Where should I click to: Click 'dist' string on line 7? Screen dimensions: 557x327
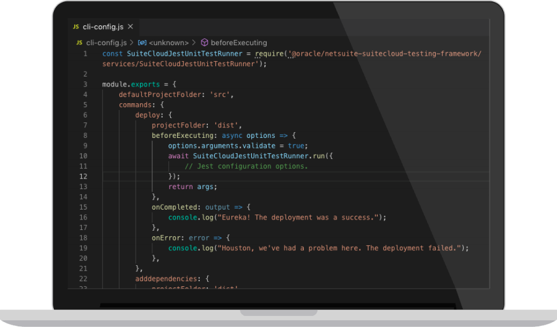[226, 125]
